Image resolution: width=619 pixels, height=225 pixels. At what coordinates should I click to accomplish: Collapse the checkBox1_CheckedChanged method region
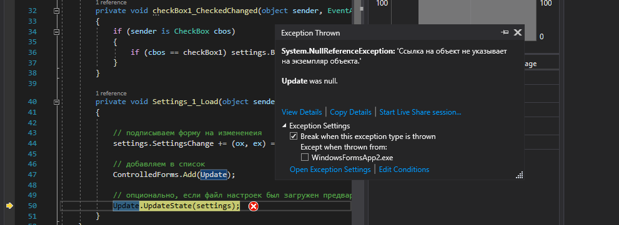click(56, 11)
